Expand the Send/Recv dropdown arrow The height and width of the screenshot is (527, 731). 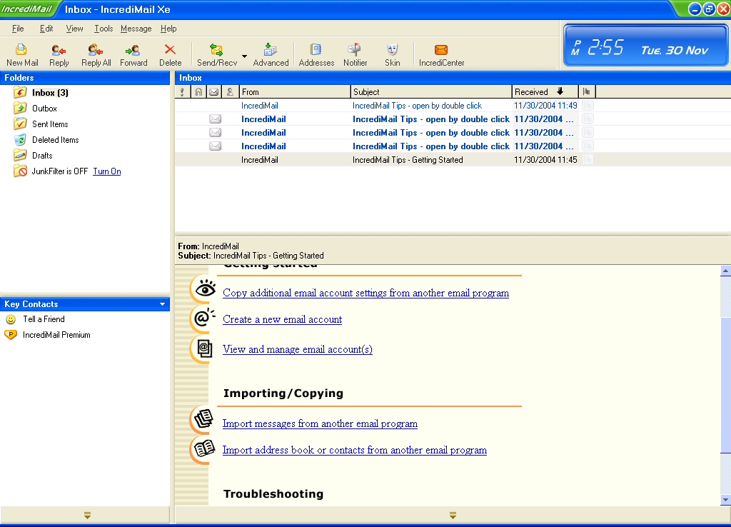244,56
